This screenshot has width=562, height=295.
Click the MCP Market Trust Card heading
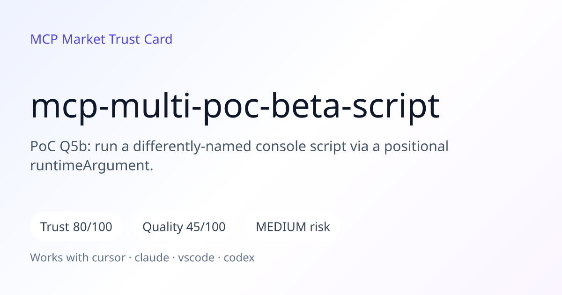[101, 39]
